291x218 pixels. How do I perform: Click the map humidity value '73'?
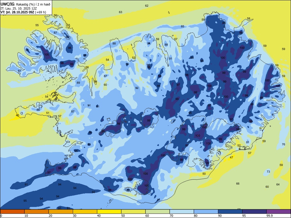pyautogui.click(x=268, y=172)
